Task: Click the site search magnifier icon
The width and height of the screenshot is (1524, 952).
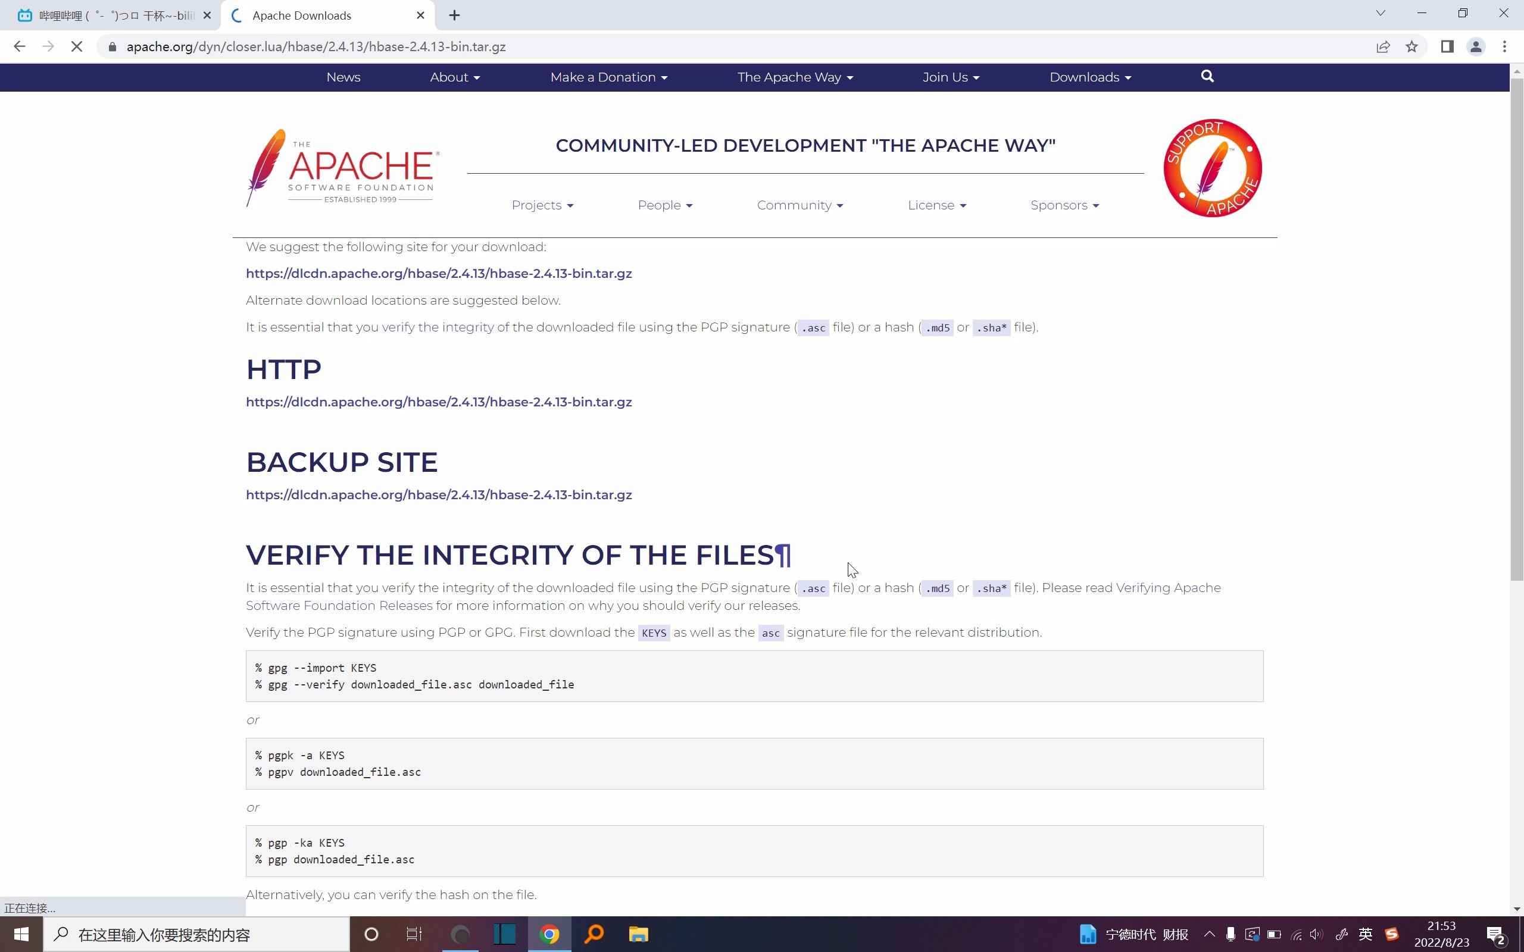Action: 1207,76
